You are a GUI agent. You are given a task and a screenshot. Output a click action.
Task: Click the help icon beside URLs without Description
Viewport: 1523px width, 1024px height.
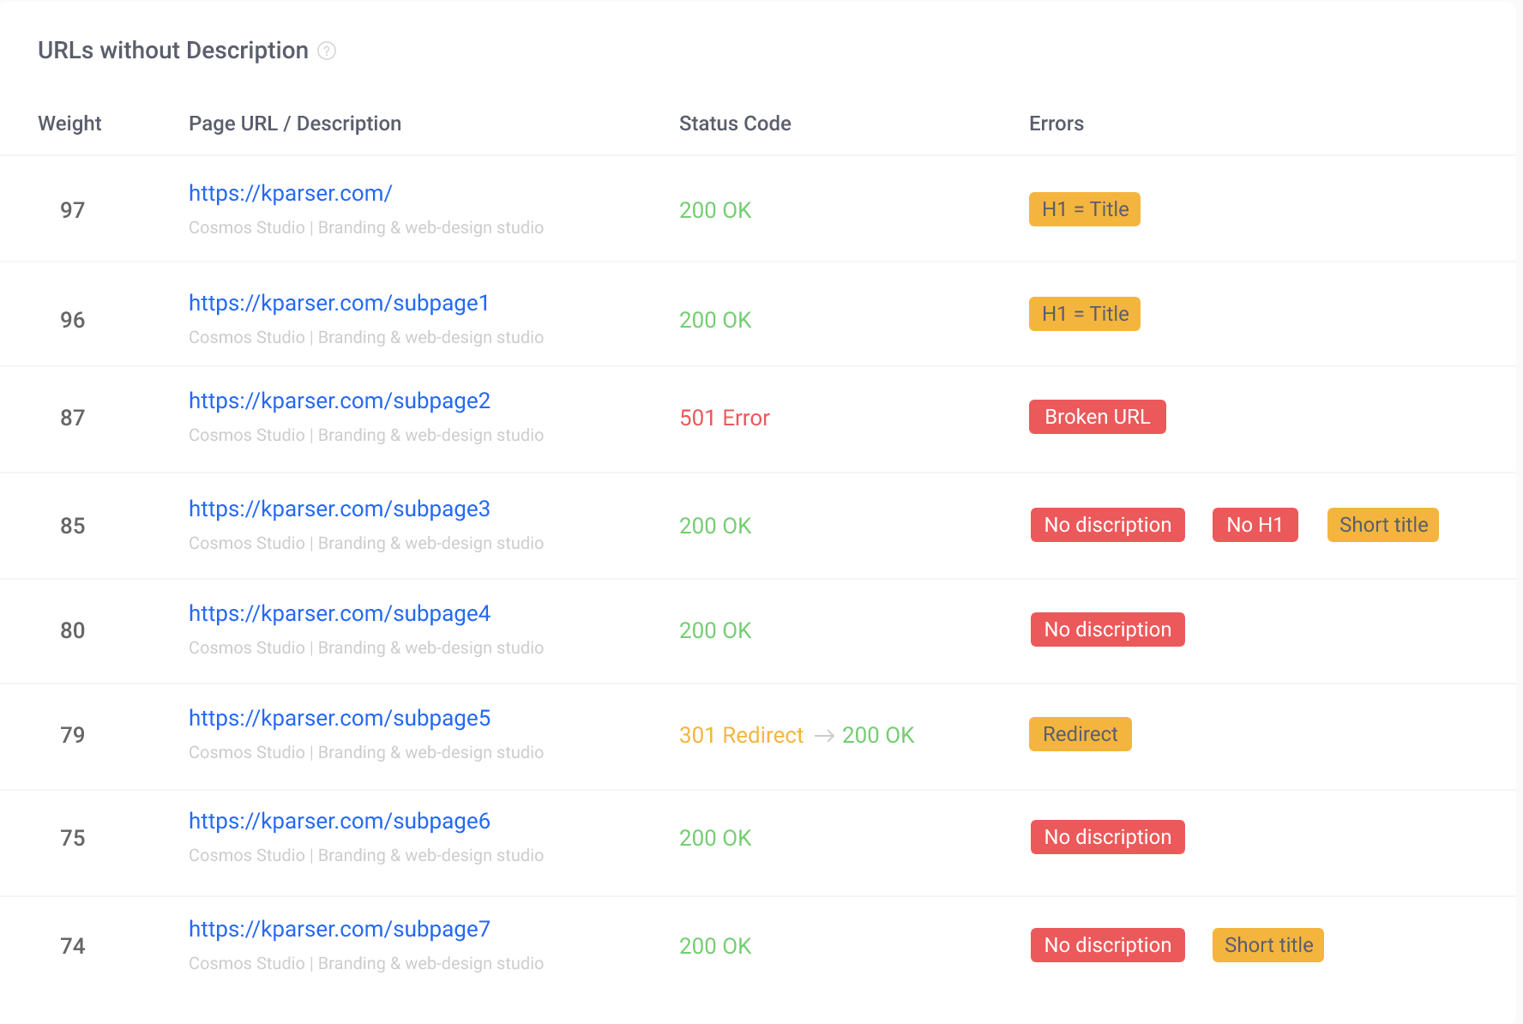(327, 51)
